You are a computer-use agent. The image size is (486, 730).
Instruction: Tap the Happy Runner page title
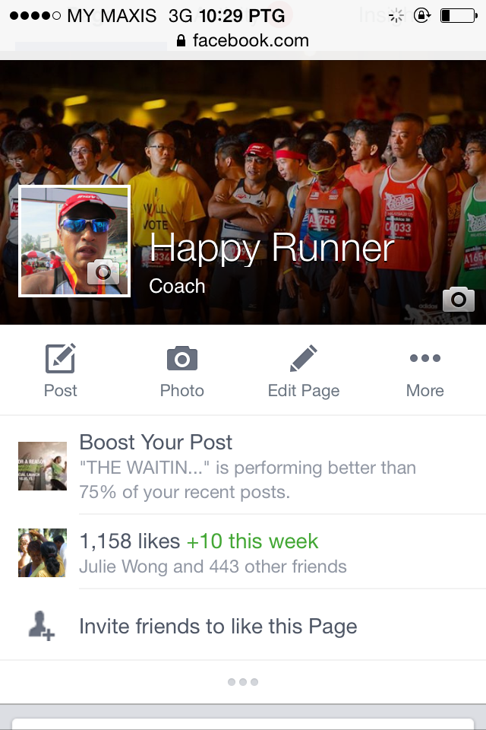[x=272, y=249]
